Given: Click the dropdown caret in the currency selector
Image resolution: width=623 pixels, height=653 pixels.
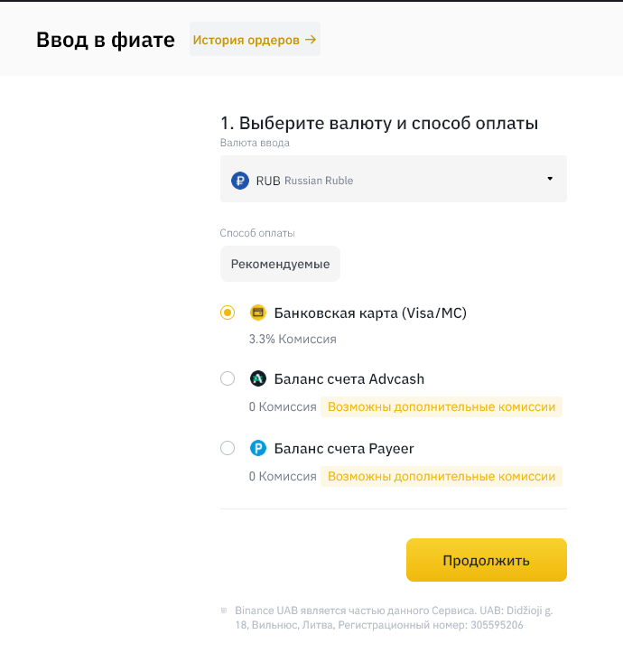Looking at the screenshot, I should (x=550, y=179).
